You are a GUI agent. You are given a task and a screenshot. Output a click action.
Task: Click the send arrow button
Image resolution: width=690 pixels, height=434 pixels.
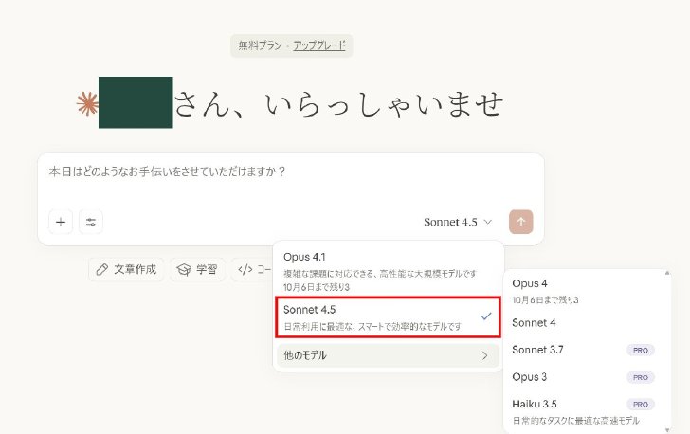pyautogui.click(x=521, y=222)
